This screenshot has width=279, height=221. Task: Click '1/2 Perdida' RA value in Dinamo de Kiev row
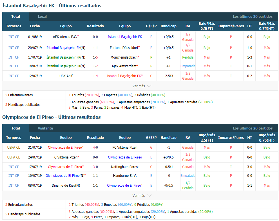[188, 186]
